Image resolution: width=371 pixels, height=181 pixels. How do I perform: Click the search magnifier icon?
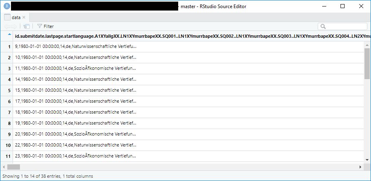323,26
